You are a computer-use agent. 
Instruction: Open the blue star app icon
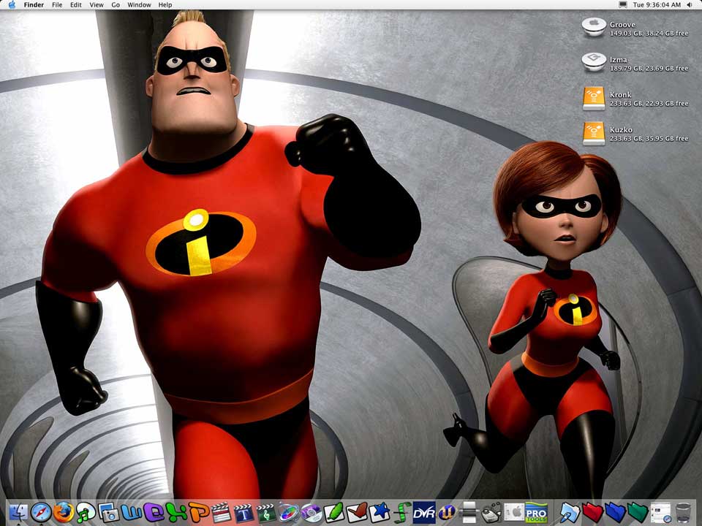pos(380,512)
